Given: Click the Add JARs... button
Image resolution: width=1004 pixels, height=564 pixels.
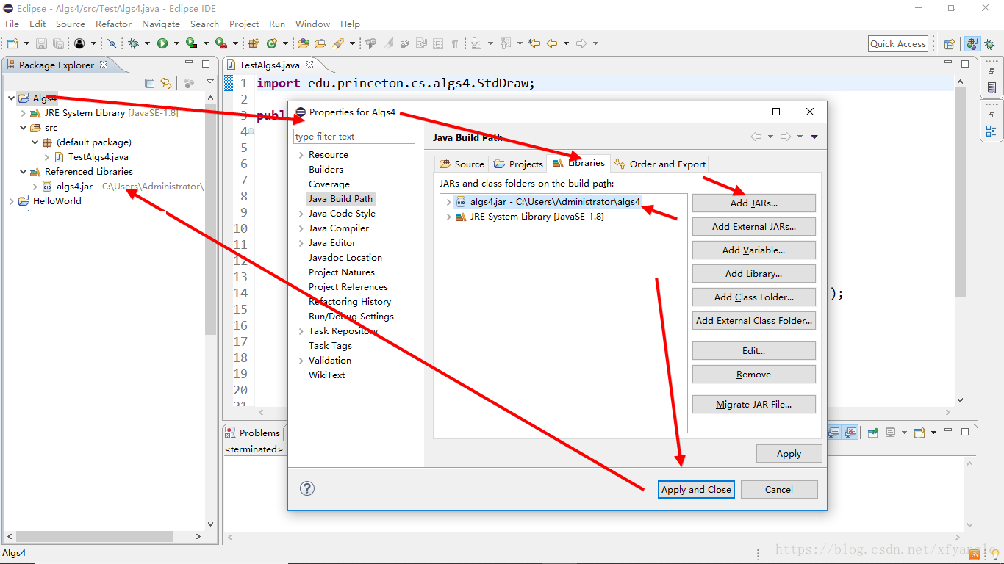Looking at the screenshot, I should pos(753,203).
